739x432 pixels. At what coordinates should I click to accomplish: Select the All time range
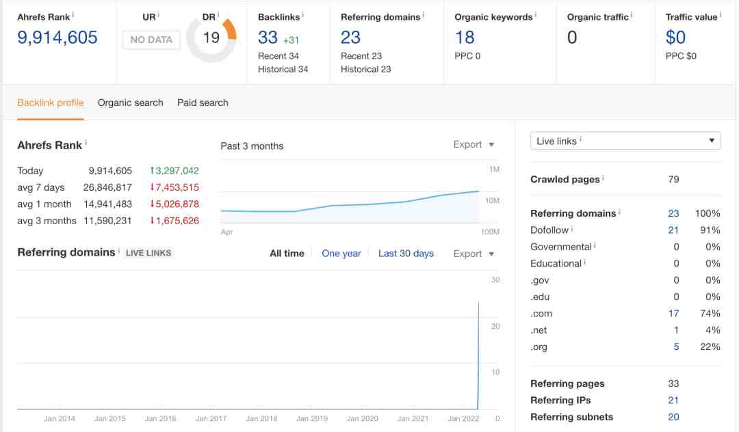pyautogui.click(x=287, y=253)
